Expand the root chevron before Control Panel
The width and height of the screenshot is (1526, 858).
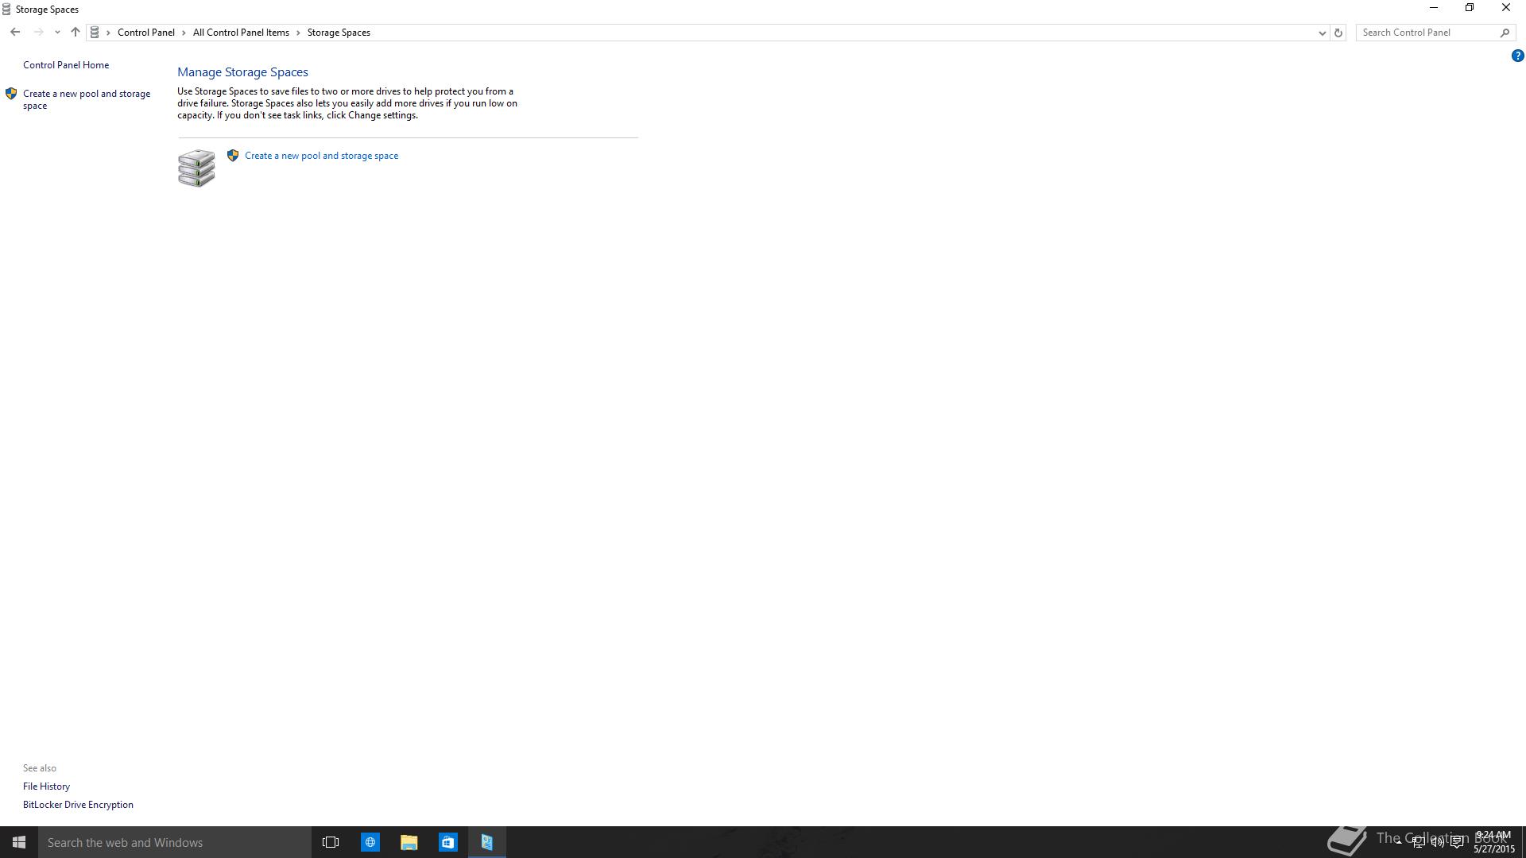click(x=109, y=33)
